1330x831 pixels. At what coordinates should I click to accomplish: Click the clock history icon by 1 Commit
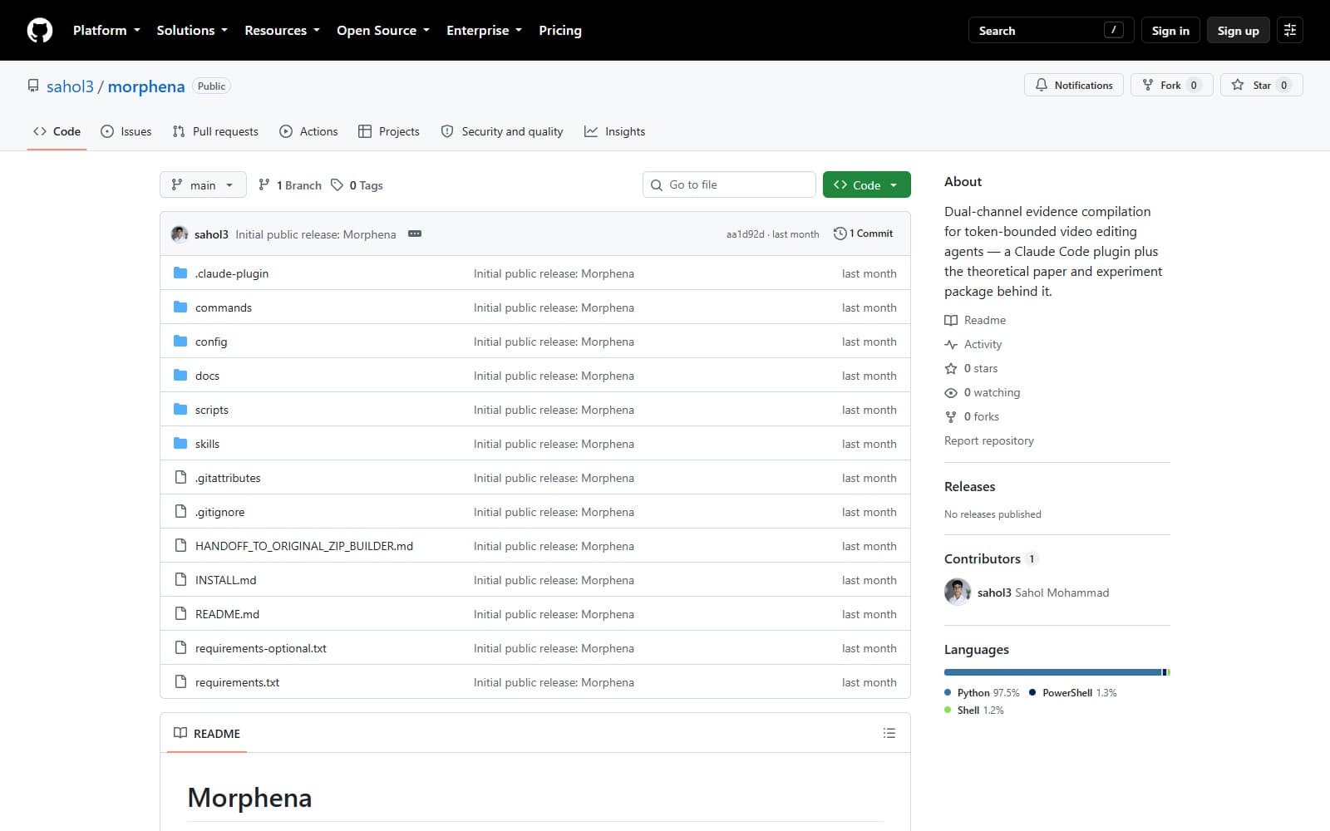pos(840,234)
